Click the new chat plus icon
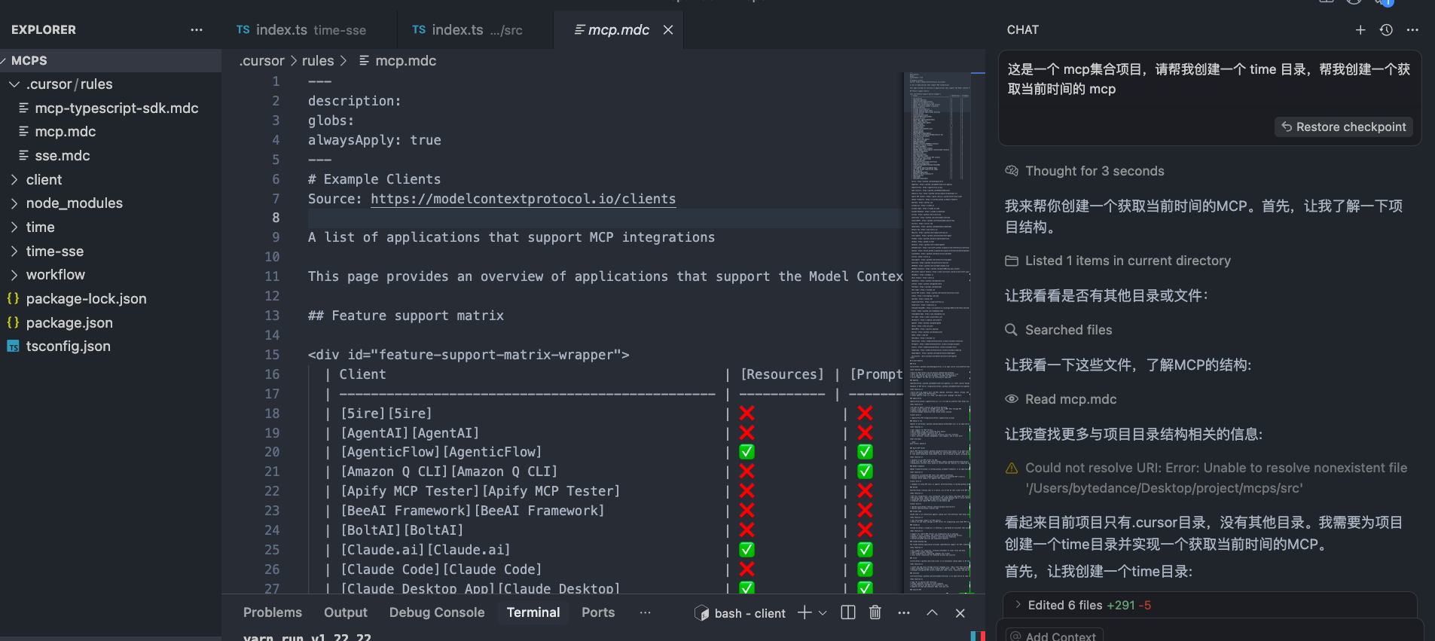The height and width of the screenshot is (641, 1435). tap(1360, 30)
